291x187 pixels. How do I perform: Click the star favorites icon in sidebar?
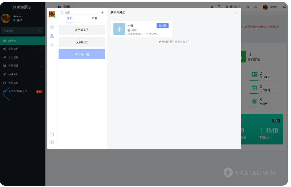point(52,45)
